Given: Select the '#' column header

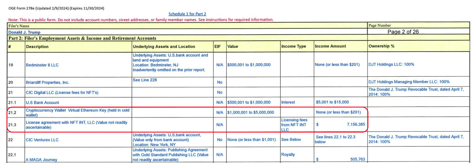Looking at the screenshot, I should click(10, 47).
